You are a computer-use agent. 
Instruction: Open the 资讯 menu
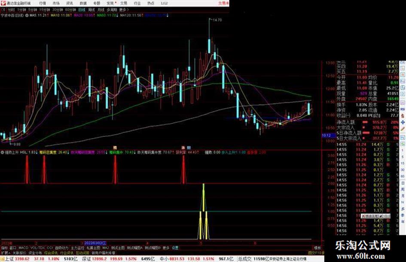point(70,3)
